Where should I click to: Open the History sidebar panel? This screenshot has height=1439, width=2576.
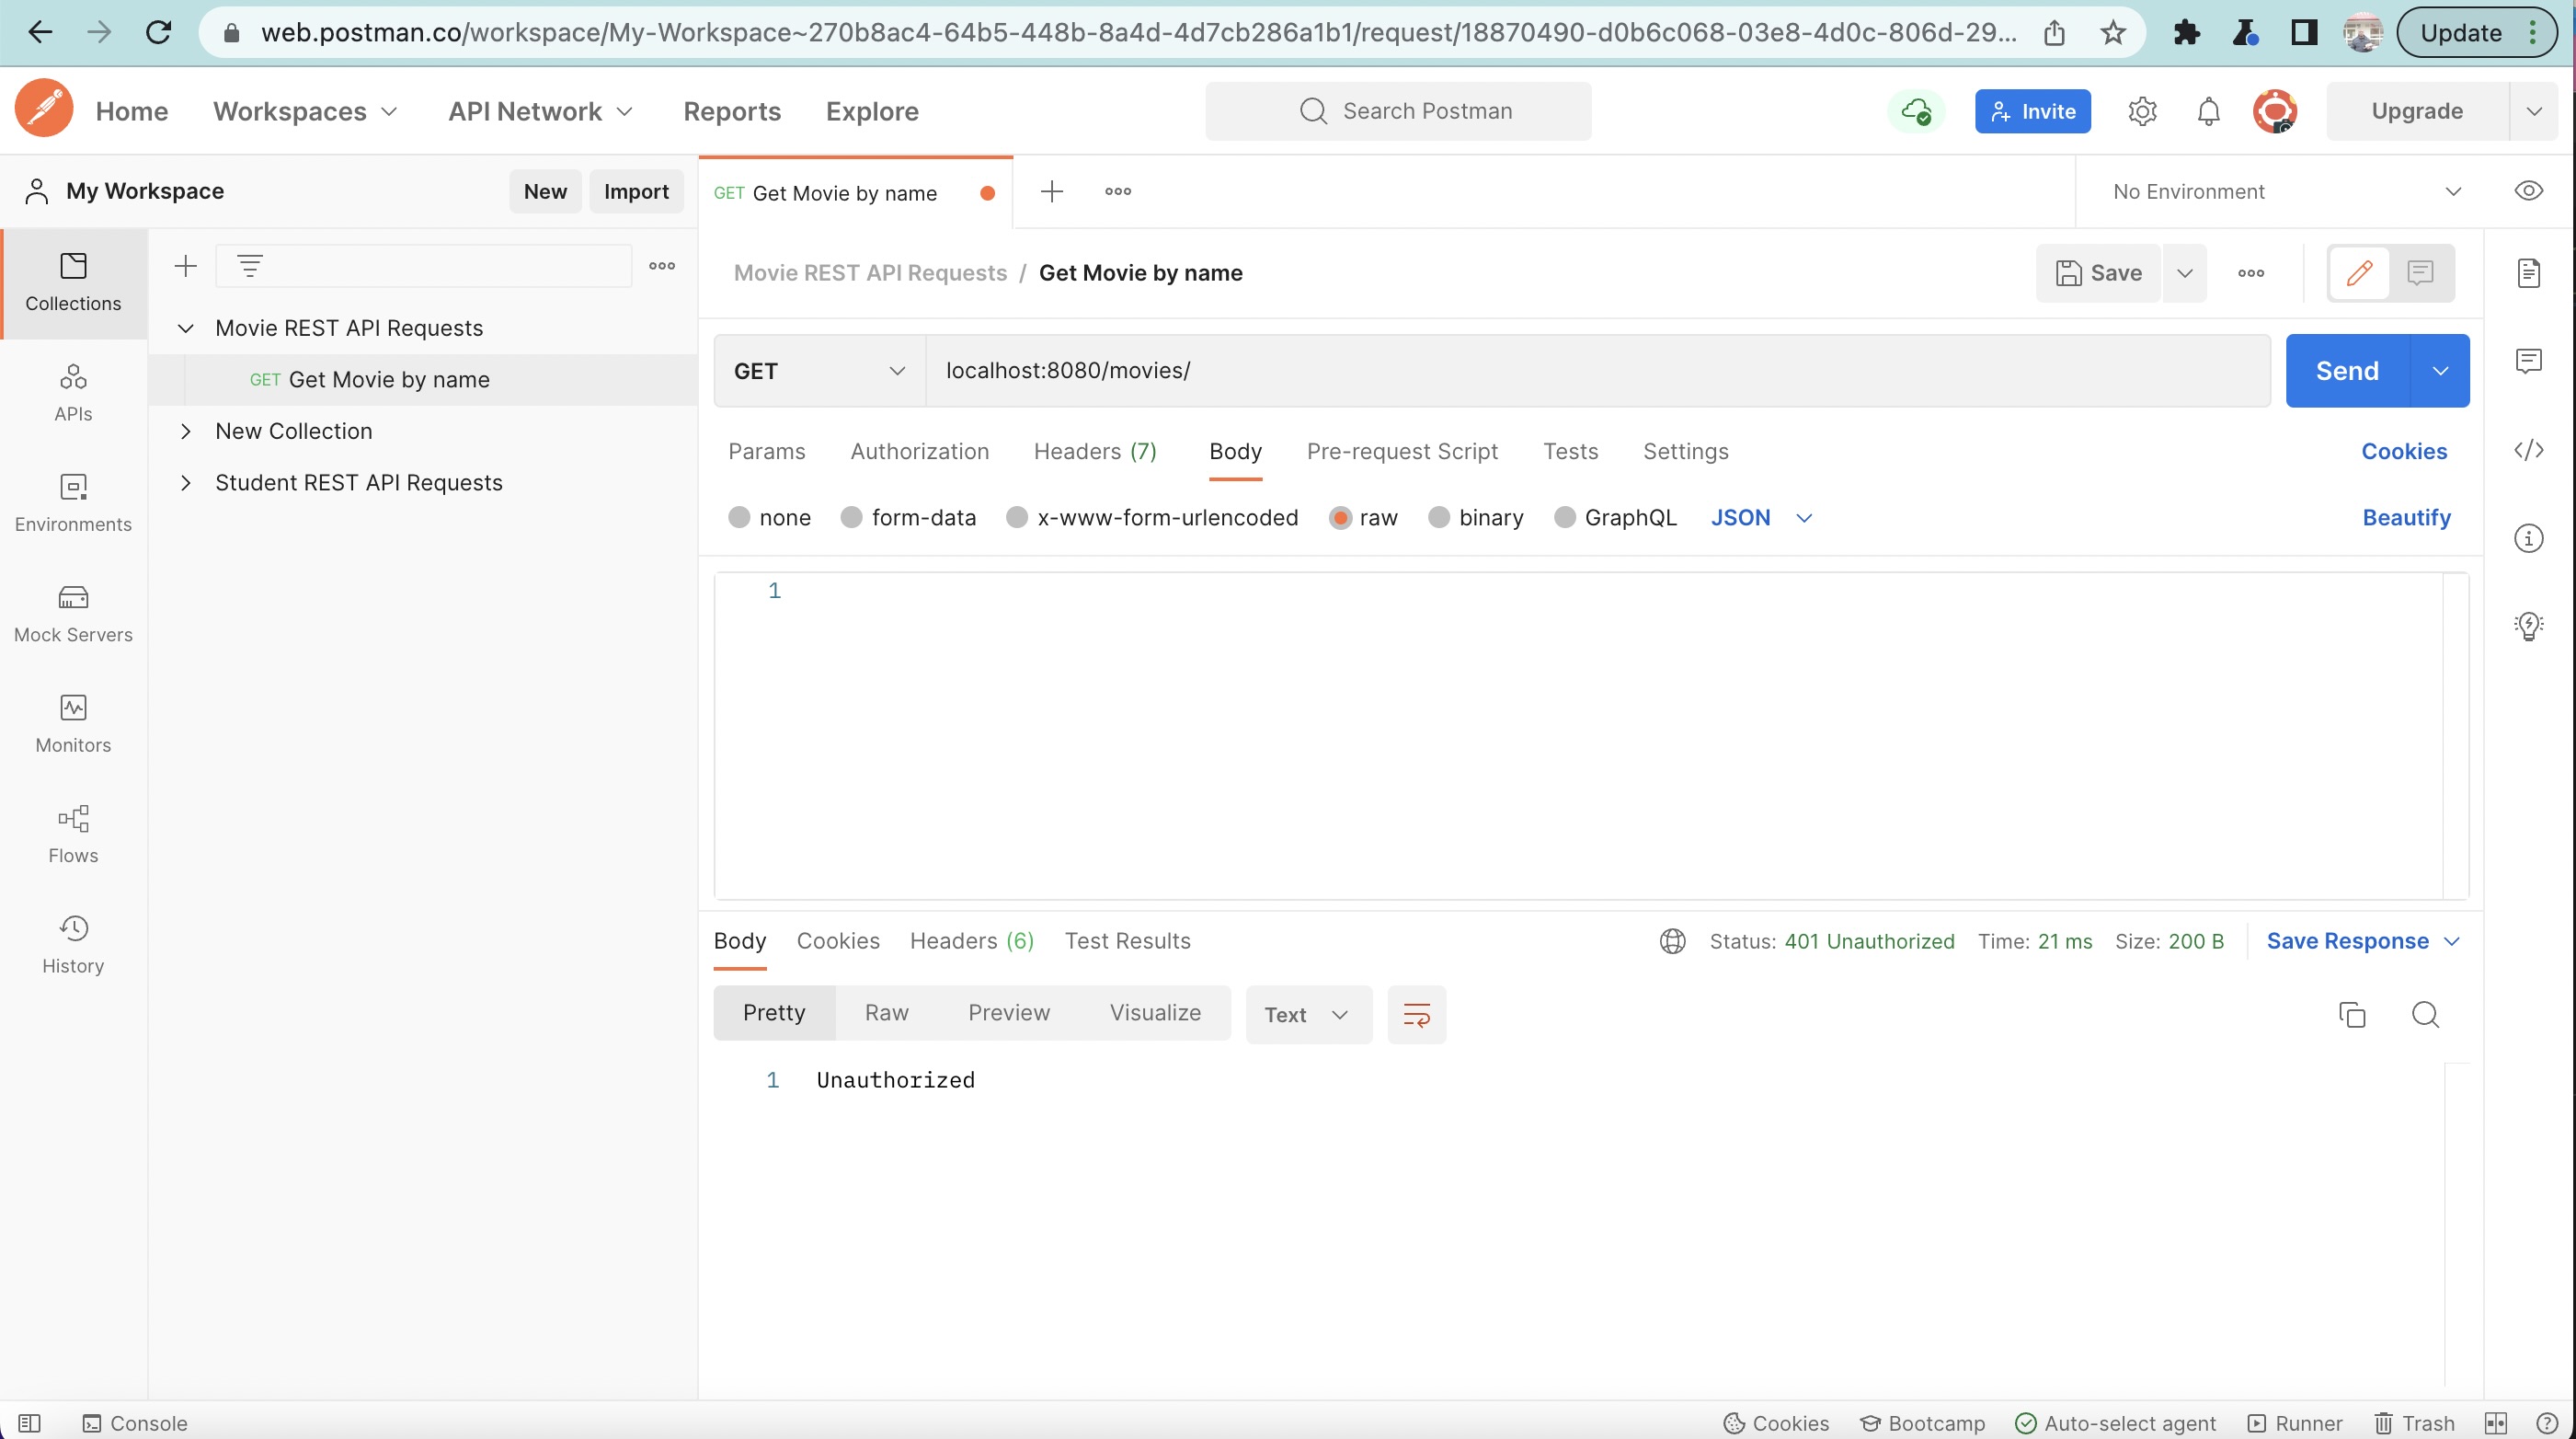coord(73,944)
